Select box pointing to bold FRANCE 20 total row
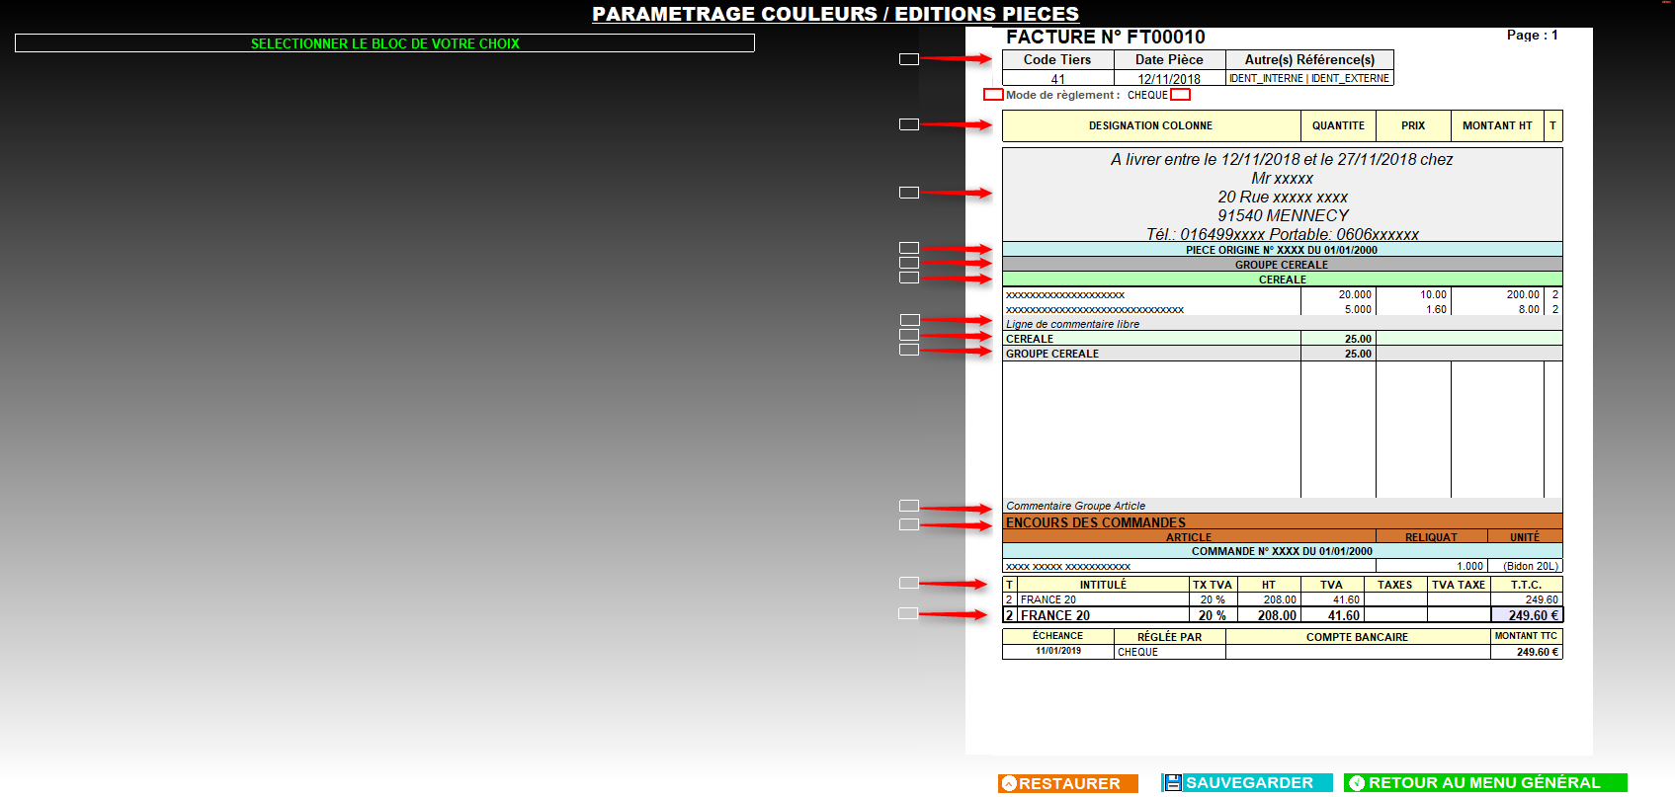 pyautogui.click(x=908, y=613)
